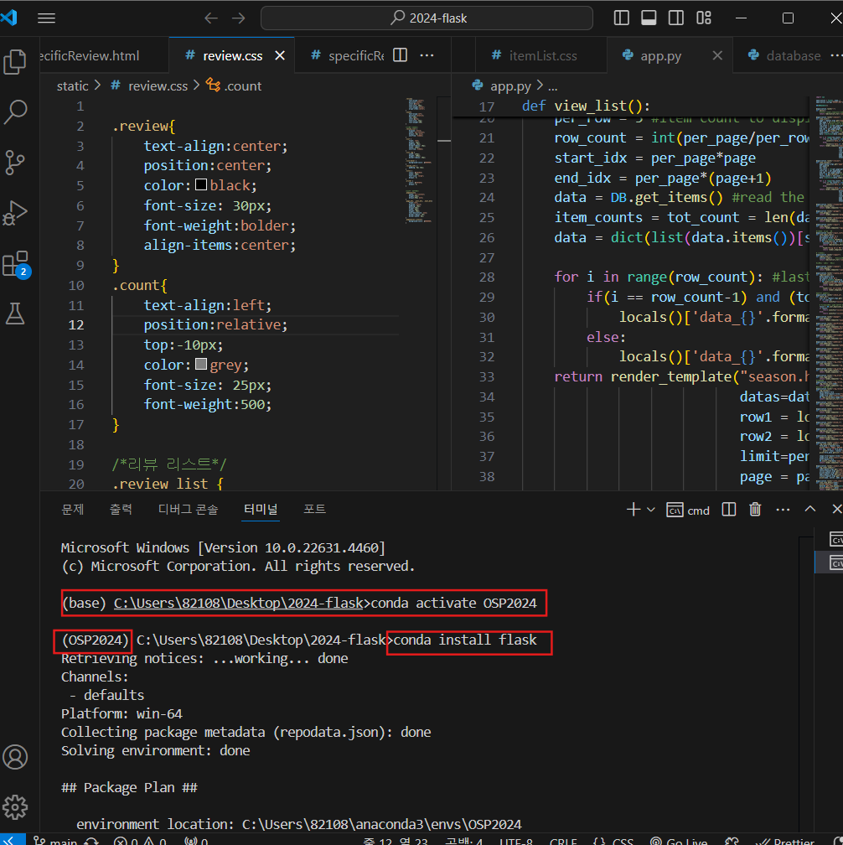Open terminal panel more actions
The height and width of the screenshot is (845, 843).
tap(783, 510)
